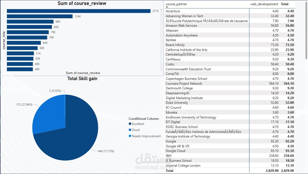Image resolution: width=308 pixels, height=174 pixels.
Task: Click the '449 (71.73%)' data label
Action: click(x=106, y=151)
